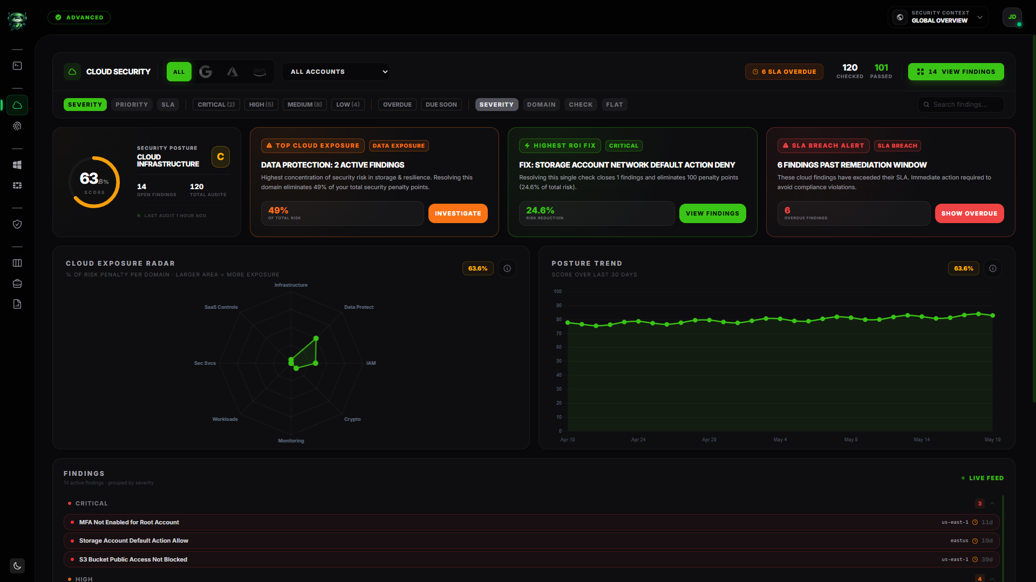This screenshot has width=1036, height=582.
Task: Filter by Azure provider icon
Action: (233, 72)
